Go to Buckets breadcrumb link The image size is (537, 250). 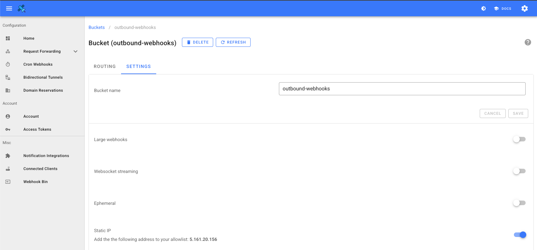[x=97, y=27]
